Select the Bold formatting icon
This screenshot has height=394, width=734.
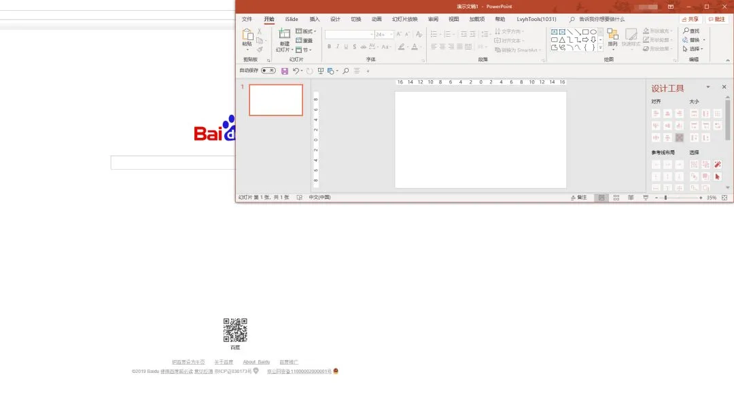click(329, 46)
